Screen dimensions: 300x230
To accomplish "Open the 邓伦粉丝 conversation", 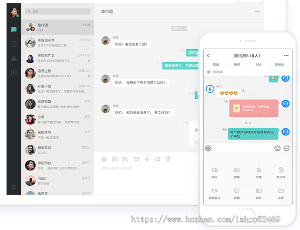I will [x=58, y=165].
